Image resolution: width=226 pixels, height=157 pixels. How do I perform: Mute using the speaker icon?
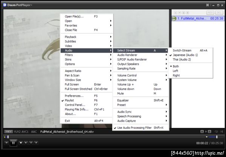(x=207, y=137)
